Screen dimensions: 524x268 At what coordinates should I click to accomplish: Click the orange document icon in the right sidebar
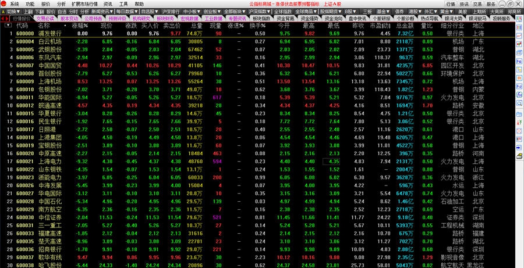[x=519, y=78]
